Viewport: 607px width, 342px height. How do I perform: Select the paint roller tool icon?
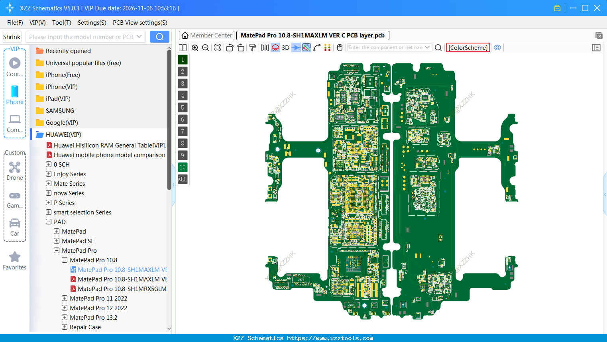(x=252, y=48)
